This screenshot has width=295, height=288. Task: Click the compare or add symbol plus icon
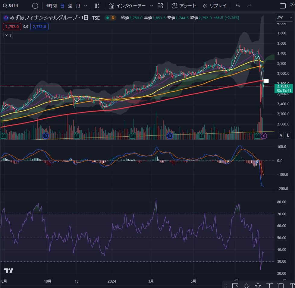35,6
